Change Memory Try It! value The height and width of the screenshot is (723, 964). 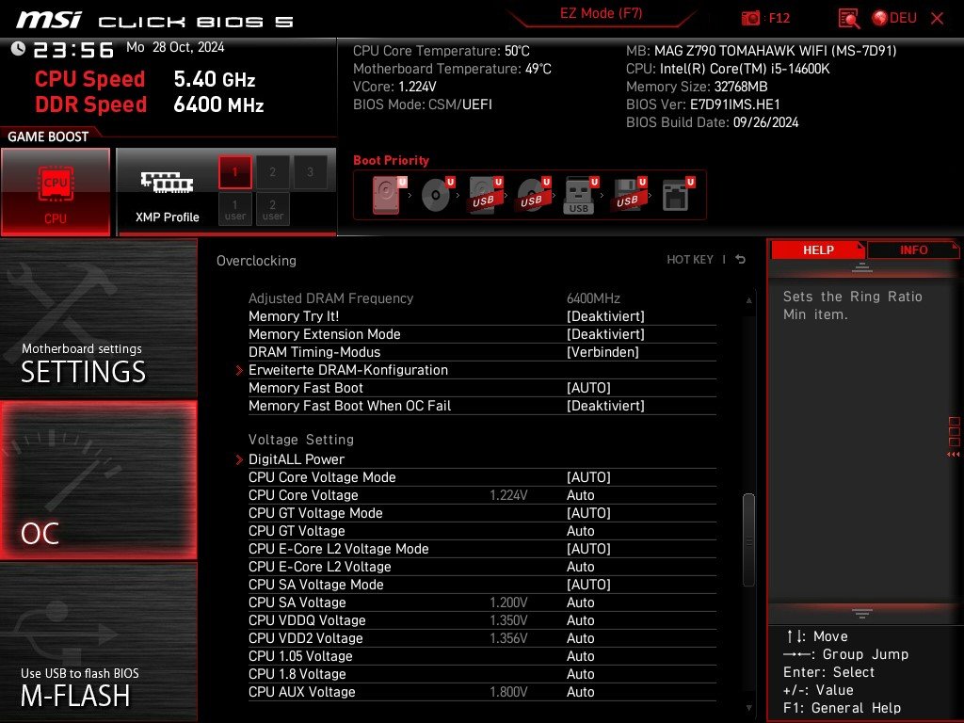[605, 316]
